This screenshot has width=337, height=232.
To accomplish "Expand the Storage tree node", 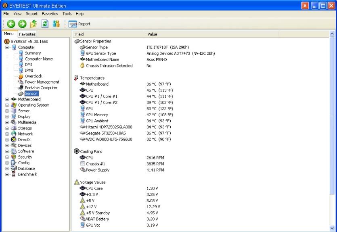I will (x=7, y=128).
